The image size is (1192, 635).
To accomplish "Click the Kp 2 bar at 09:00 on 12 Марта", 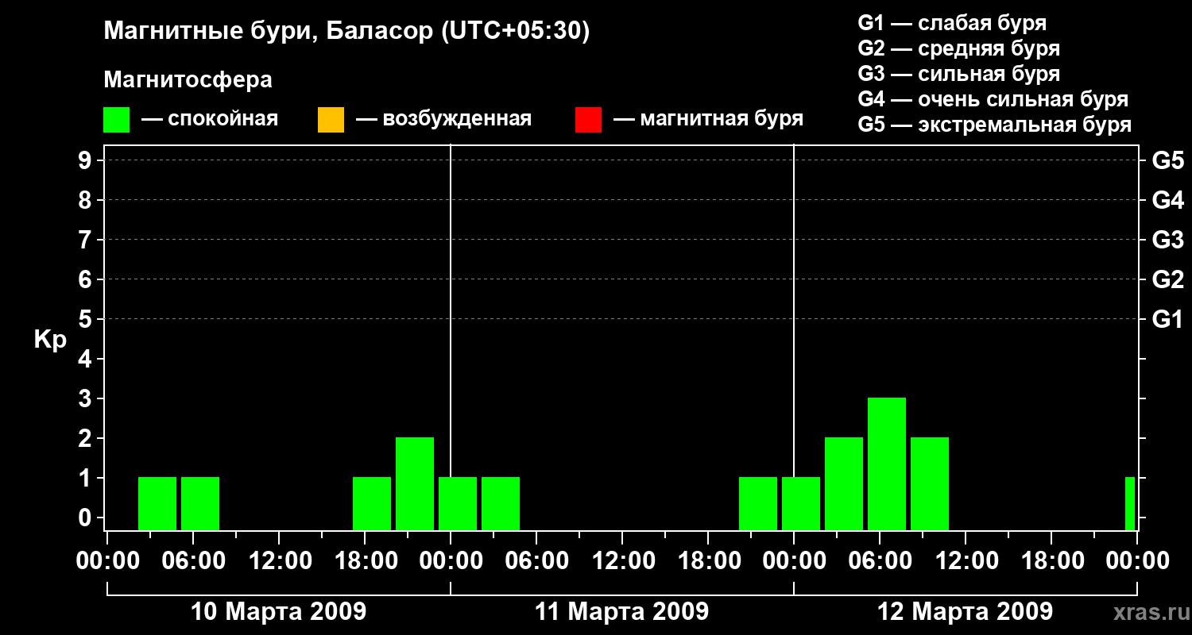I will click(x=930, y=483).
